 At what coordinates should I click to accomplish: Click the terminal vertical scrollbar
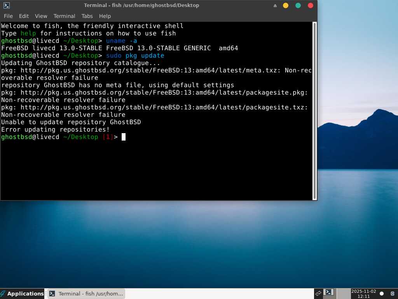click(x=315, y=111)
